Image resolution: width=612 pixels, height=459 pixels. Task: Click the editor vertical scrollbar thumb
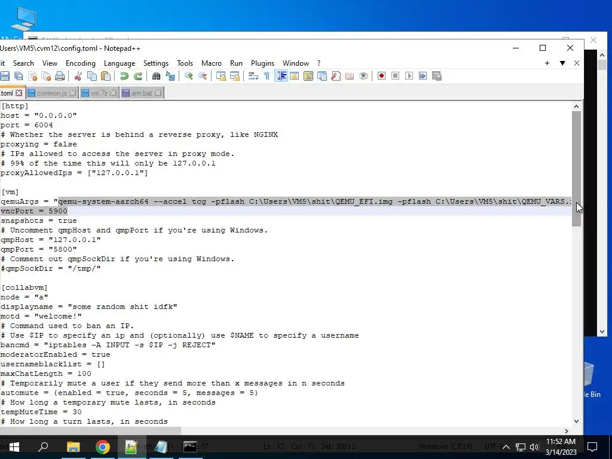577,169
